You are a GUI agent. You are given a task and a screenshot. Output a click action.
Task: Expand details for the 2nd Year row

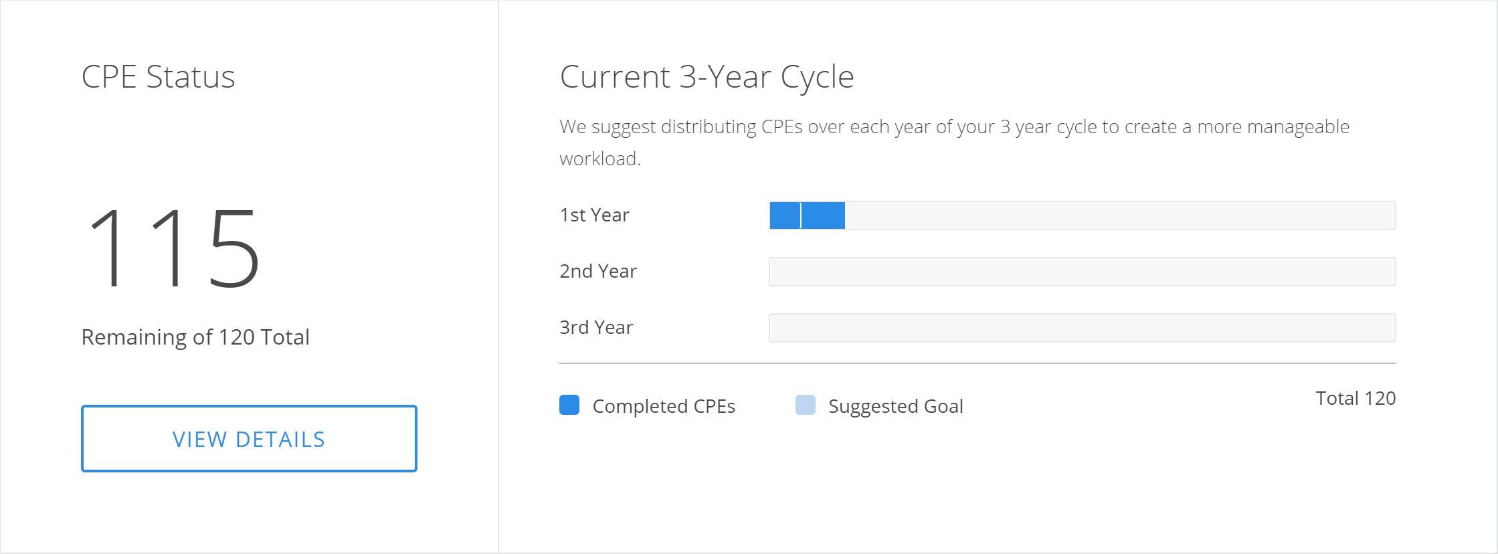click(597, 271)
